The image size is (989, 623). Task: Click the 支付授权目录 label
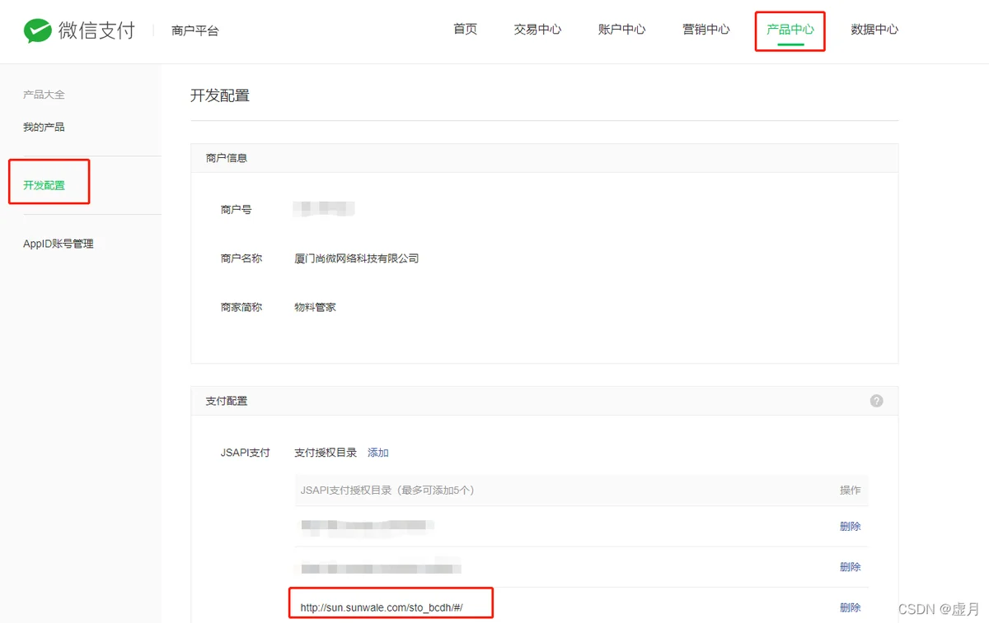click(326, 453)
